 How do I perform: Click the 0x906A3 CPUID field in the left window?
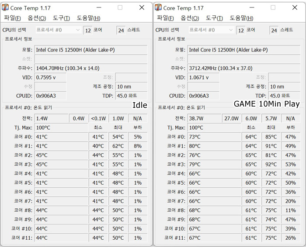(x=50, y=96)
